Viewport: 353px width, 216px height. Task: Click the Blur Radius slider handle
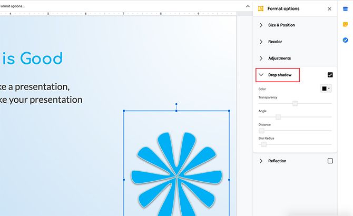[263, 144]
